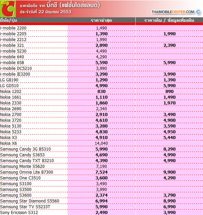Image resolution: width=203 pixels, height=215 pixels.
Task: Select the i-mobile 2205 model name
Action: click(x=13, y=34)
